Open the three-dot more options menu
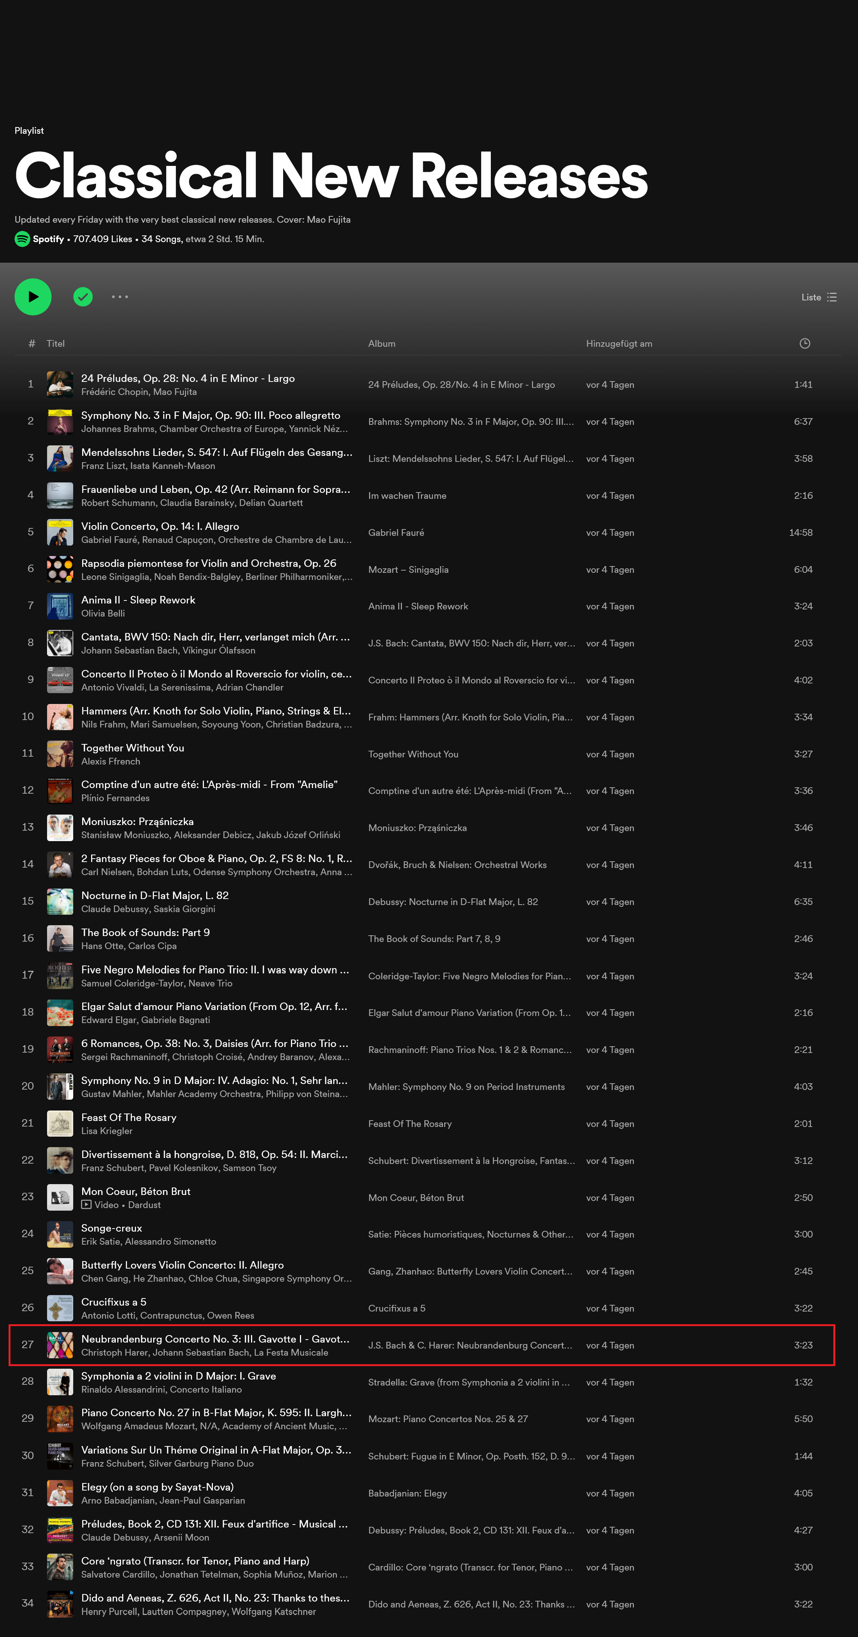 tap(120, 297)
